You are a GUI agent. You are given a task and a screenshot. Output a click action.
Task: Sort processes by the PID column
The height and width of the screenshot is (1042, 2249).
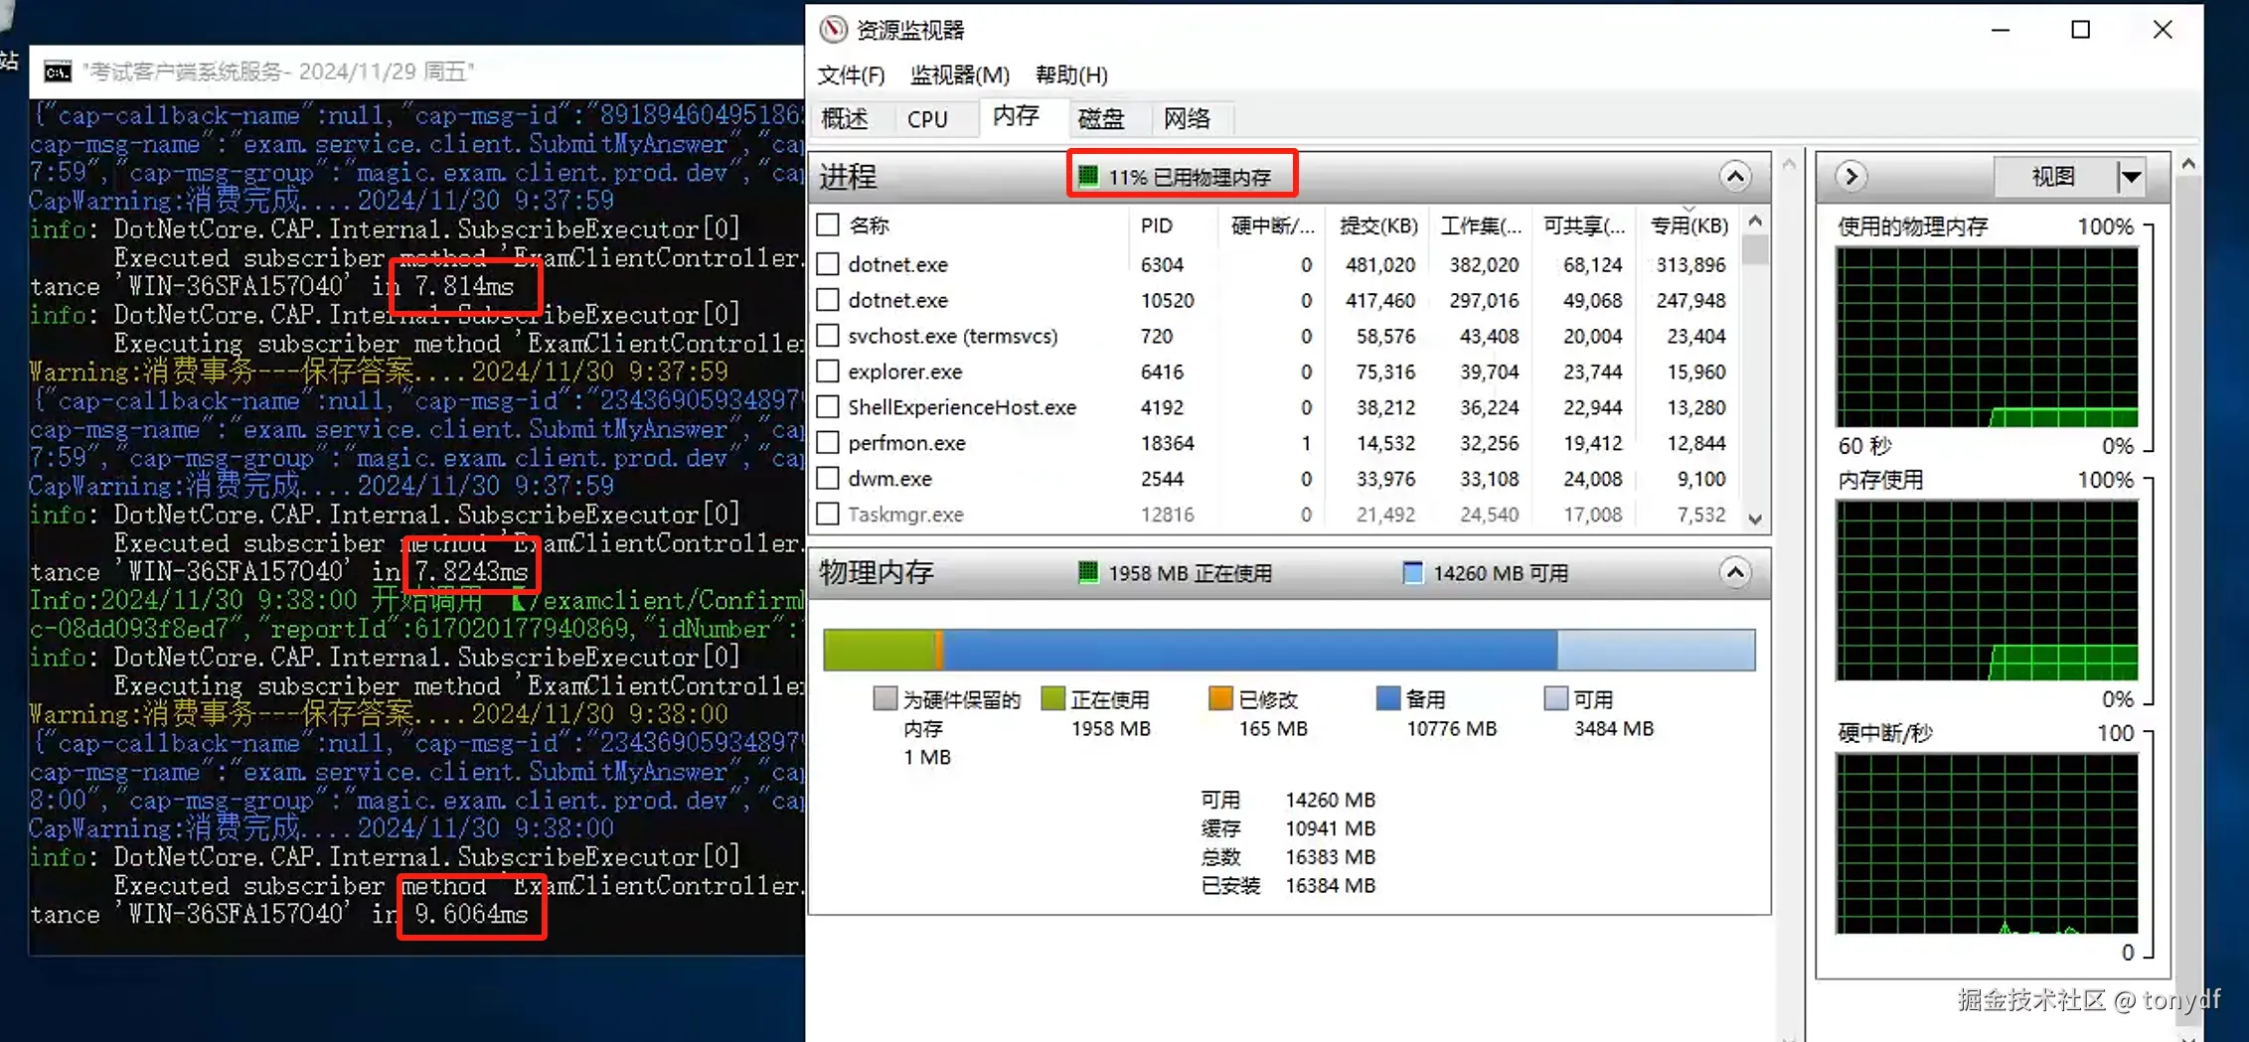tap(1156, 224)
